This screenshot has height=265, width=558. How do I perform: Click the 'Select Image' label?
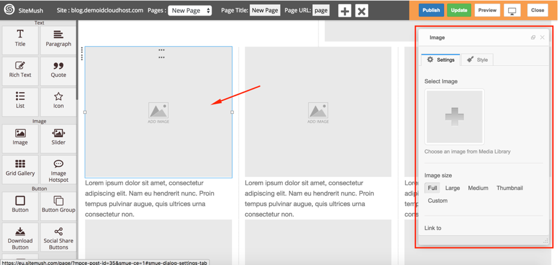[441, 81]
